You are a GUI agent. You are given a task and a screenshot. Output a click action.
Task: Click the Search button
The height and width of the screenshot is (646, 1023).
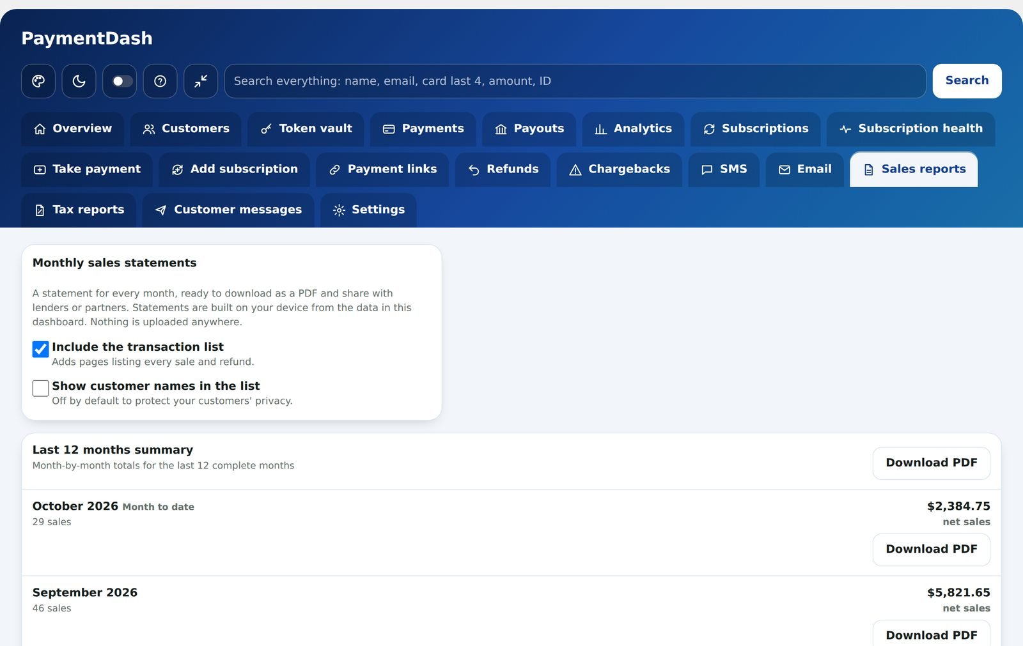967,81
